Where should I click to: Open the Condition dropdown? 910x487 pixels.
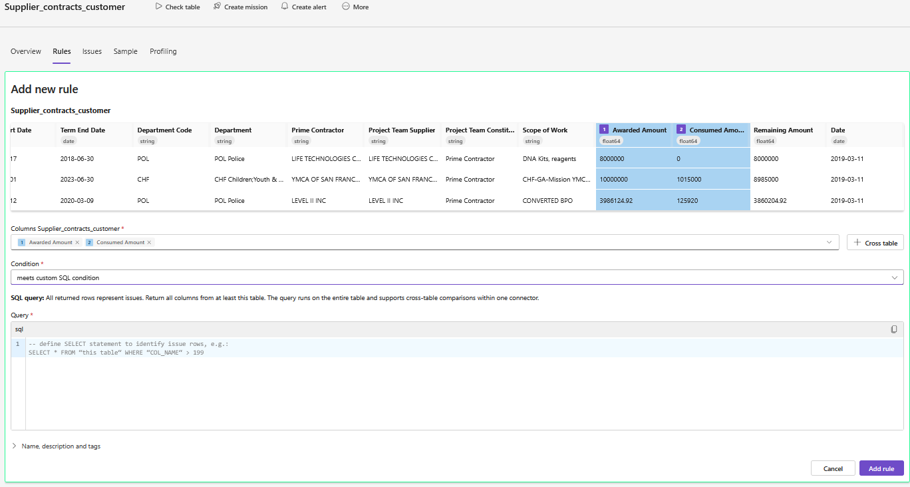(x=894, y=277)
